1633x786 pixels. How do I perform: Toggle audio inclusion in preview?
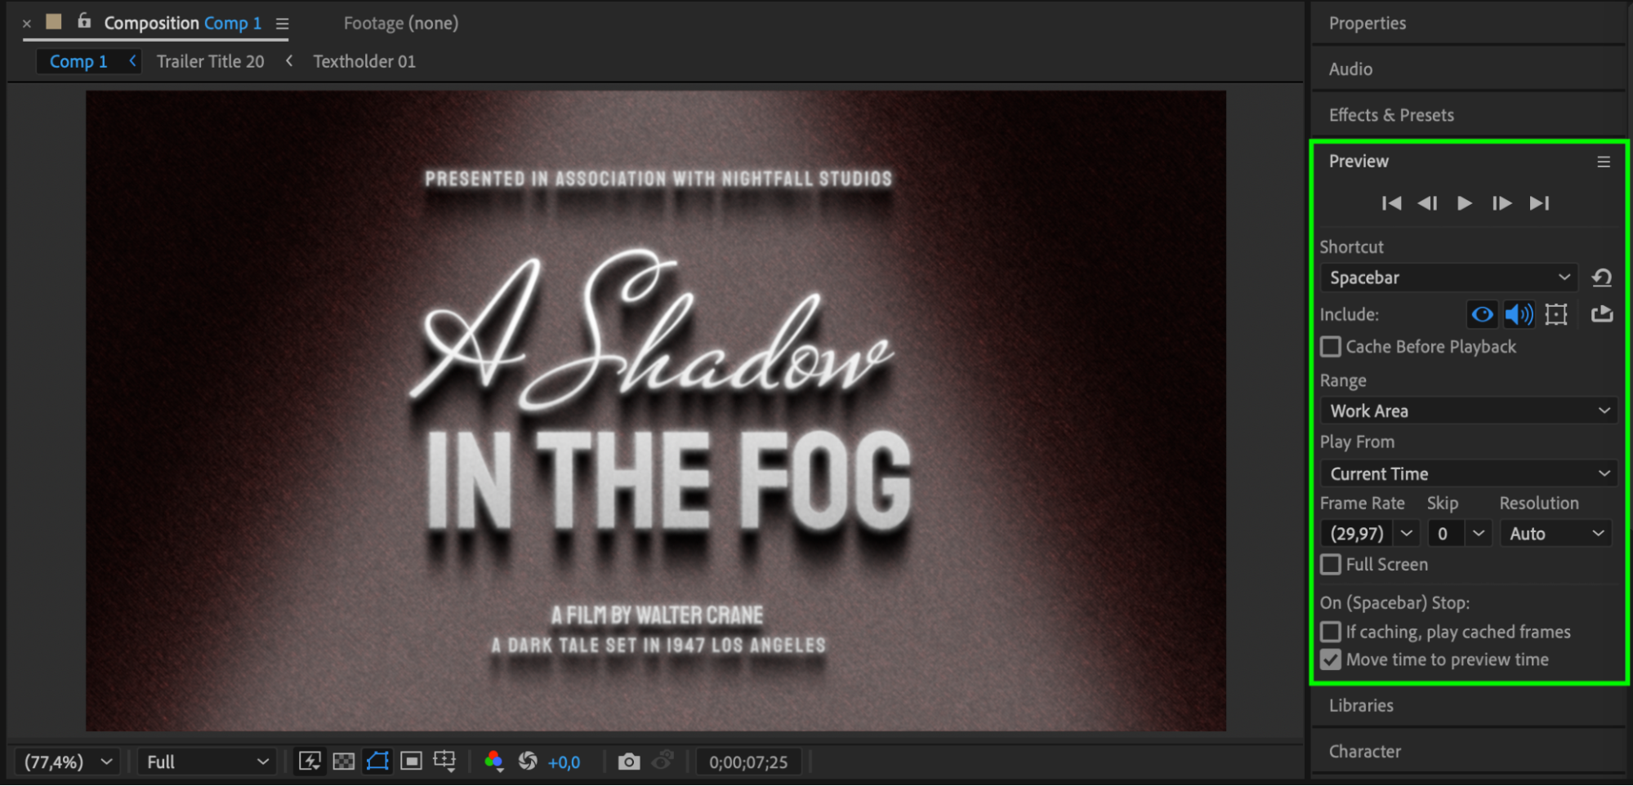pyautogui.click(x=1519, y=314)
